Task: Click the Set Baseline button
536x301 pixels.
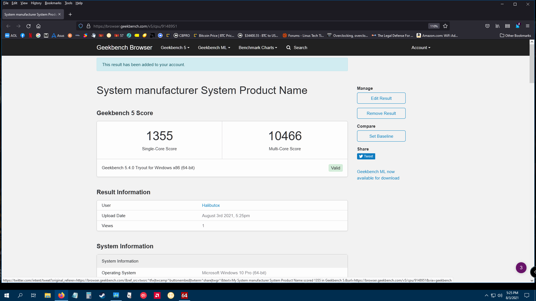Action: [x=381, y=136]
